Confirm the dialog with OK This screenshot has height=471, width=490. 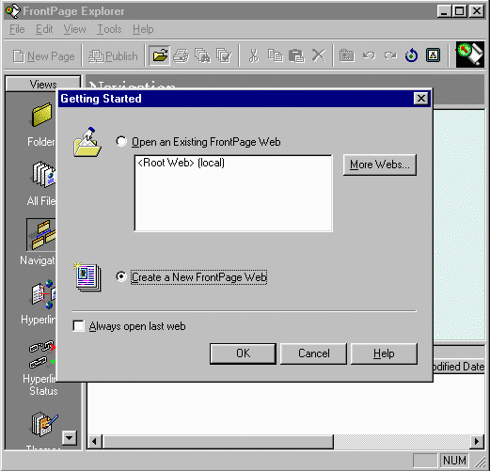pos(243,353)
